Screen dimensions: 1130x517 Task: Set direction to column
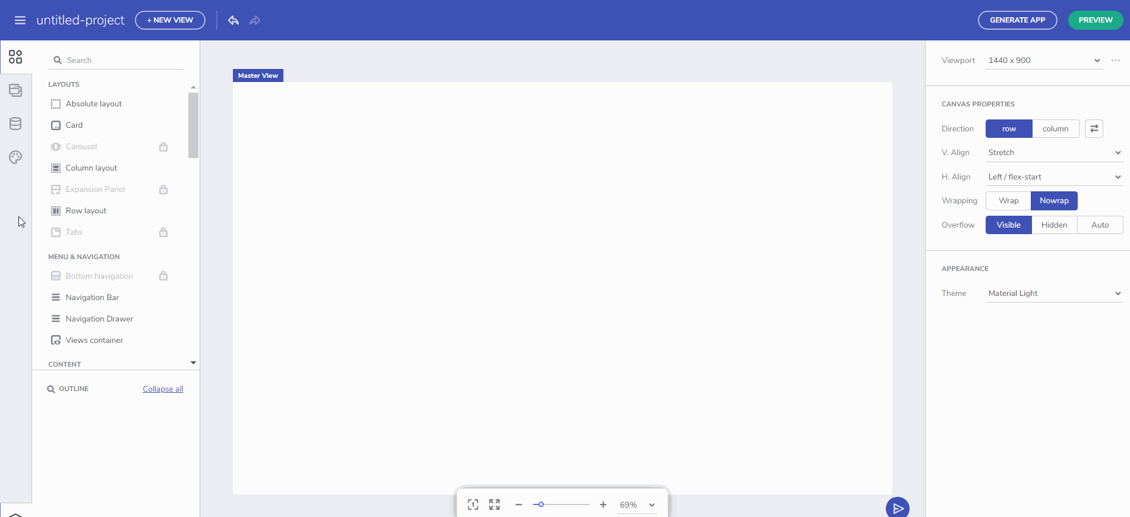tap(1056, 128)
